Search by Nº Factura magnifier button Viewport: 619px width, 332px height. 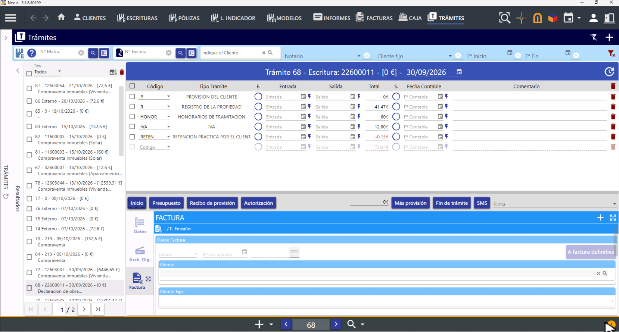(x=180, y=53)
